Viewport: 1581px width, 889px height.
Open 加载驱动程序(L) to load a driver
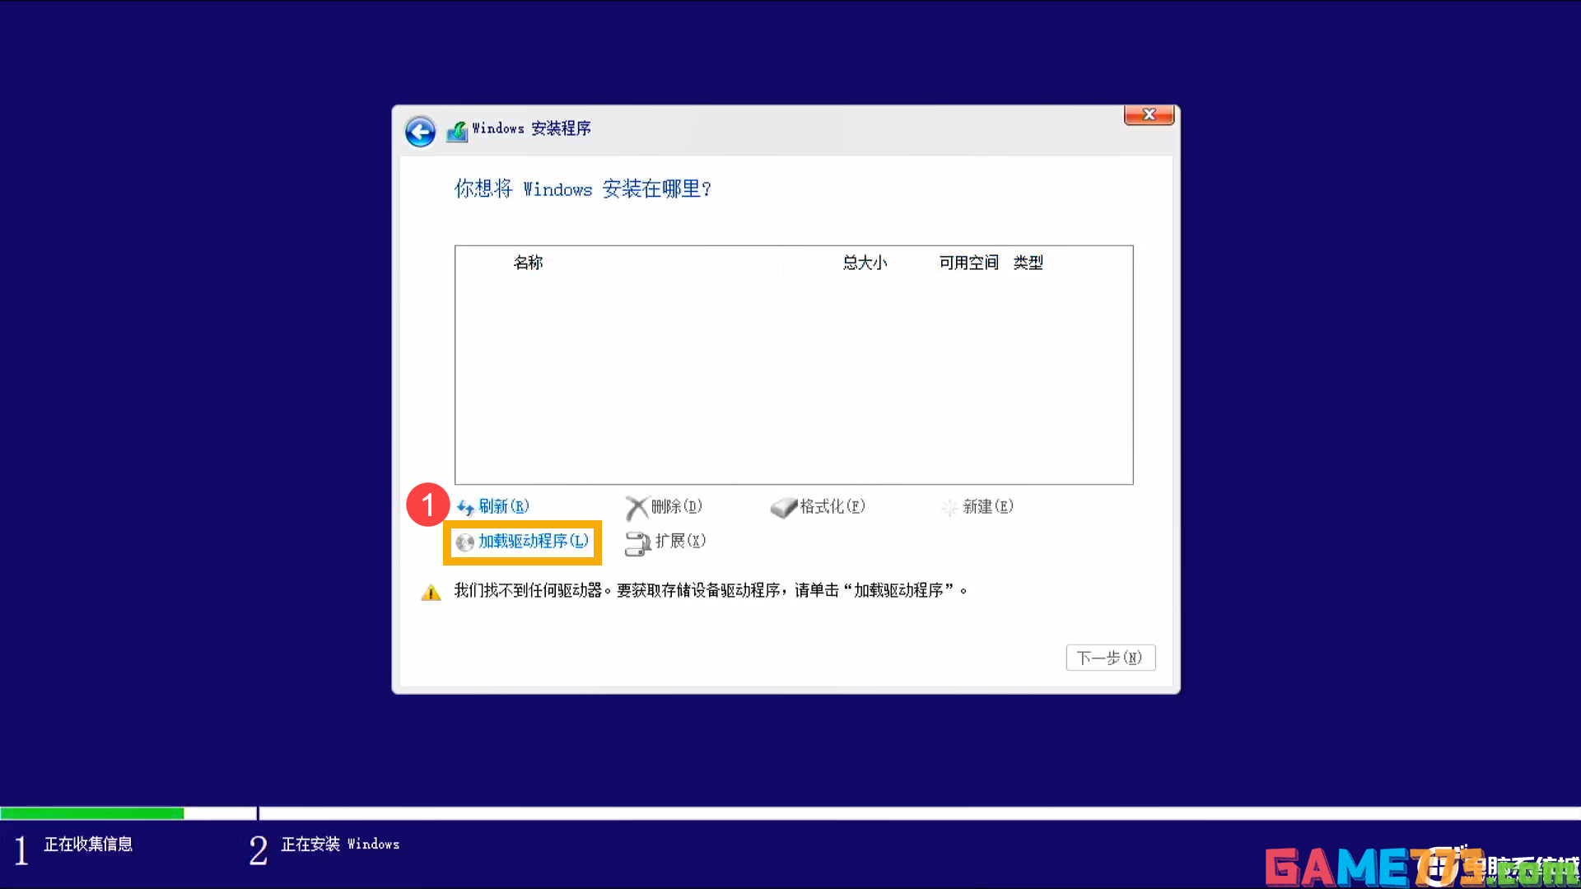[534, 541]
